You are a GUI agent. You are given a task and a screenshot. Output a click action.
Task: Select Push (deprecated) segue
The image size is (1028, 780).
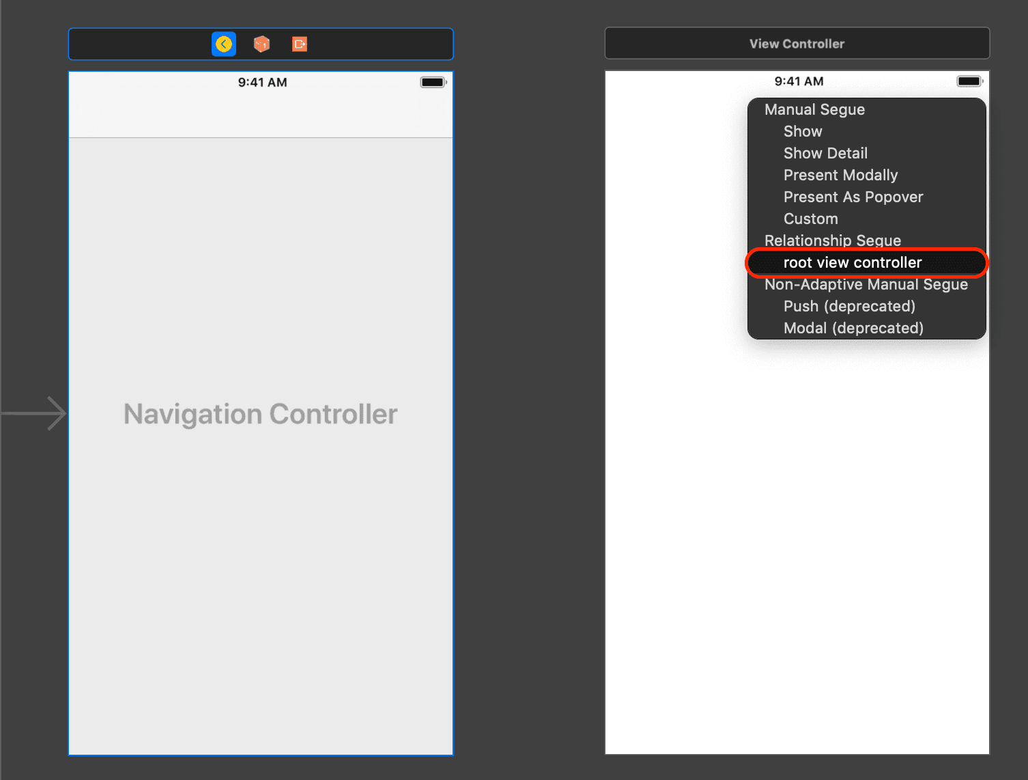pos(849,306)
